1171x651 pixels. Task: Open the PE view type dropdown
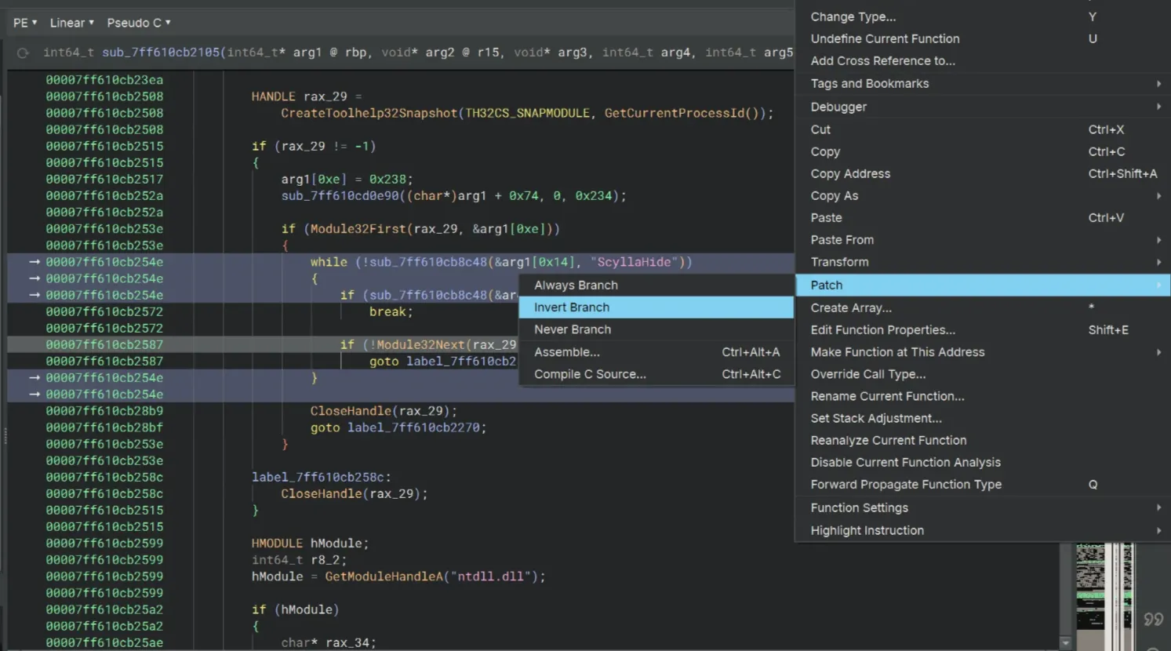tap(25, 23)
